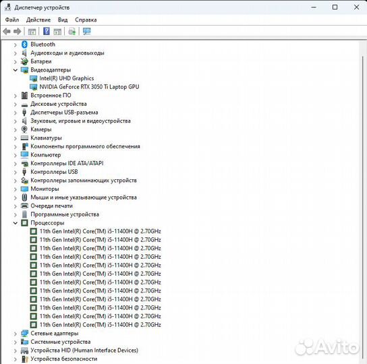This screenshot has height=364, width=367.
Task: Click the Мыши и иные указывающие устройства mouse icon
Action: tap(24, 198)
